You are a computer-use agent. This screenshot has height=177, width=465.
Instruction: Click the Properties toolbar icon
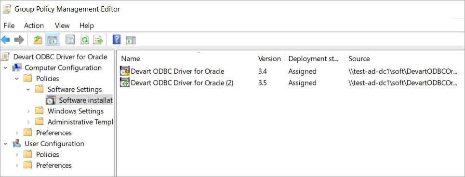click(70, 40)
